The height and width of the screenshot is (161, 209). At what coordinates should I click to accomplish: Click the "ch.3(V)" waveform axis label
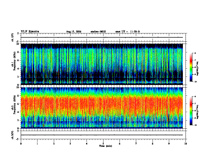click(13, 135)
